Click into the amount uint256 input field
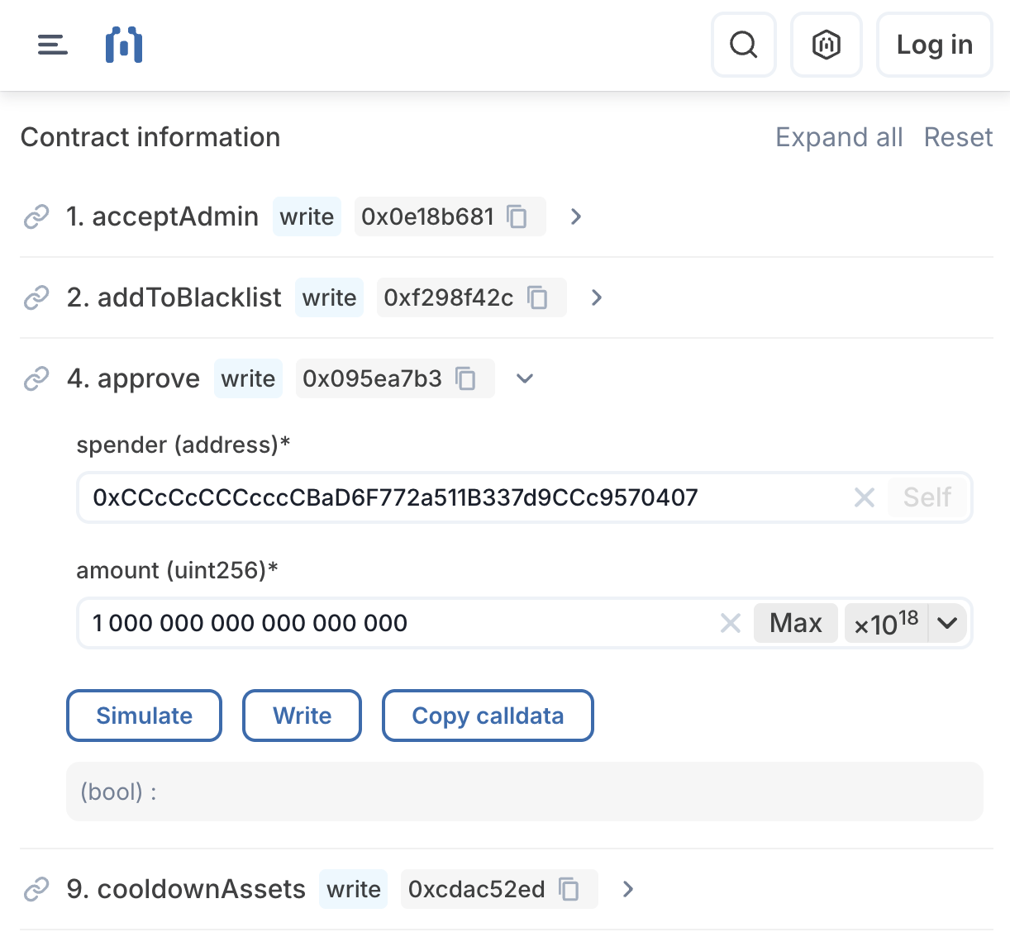1010x932 pixels. click(x=397, y=623)
